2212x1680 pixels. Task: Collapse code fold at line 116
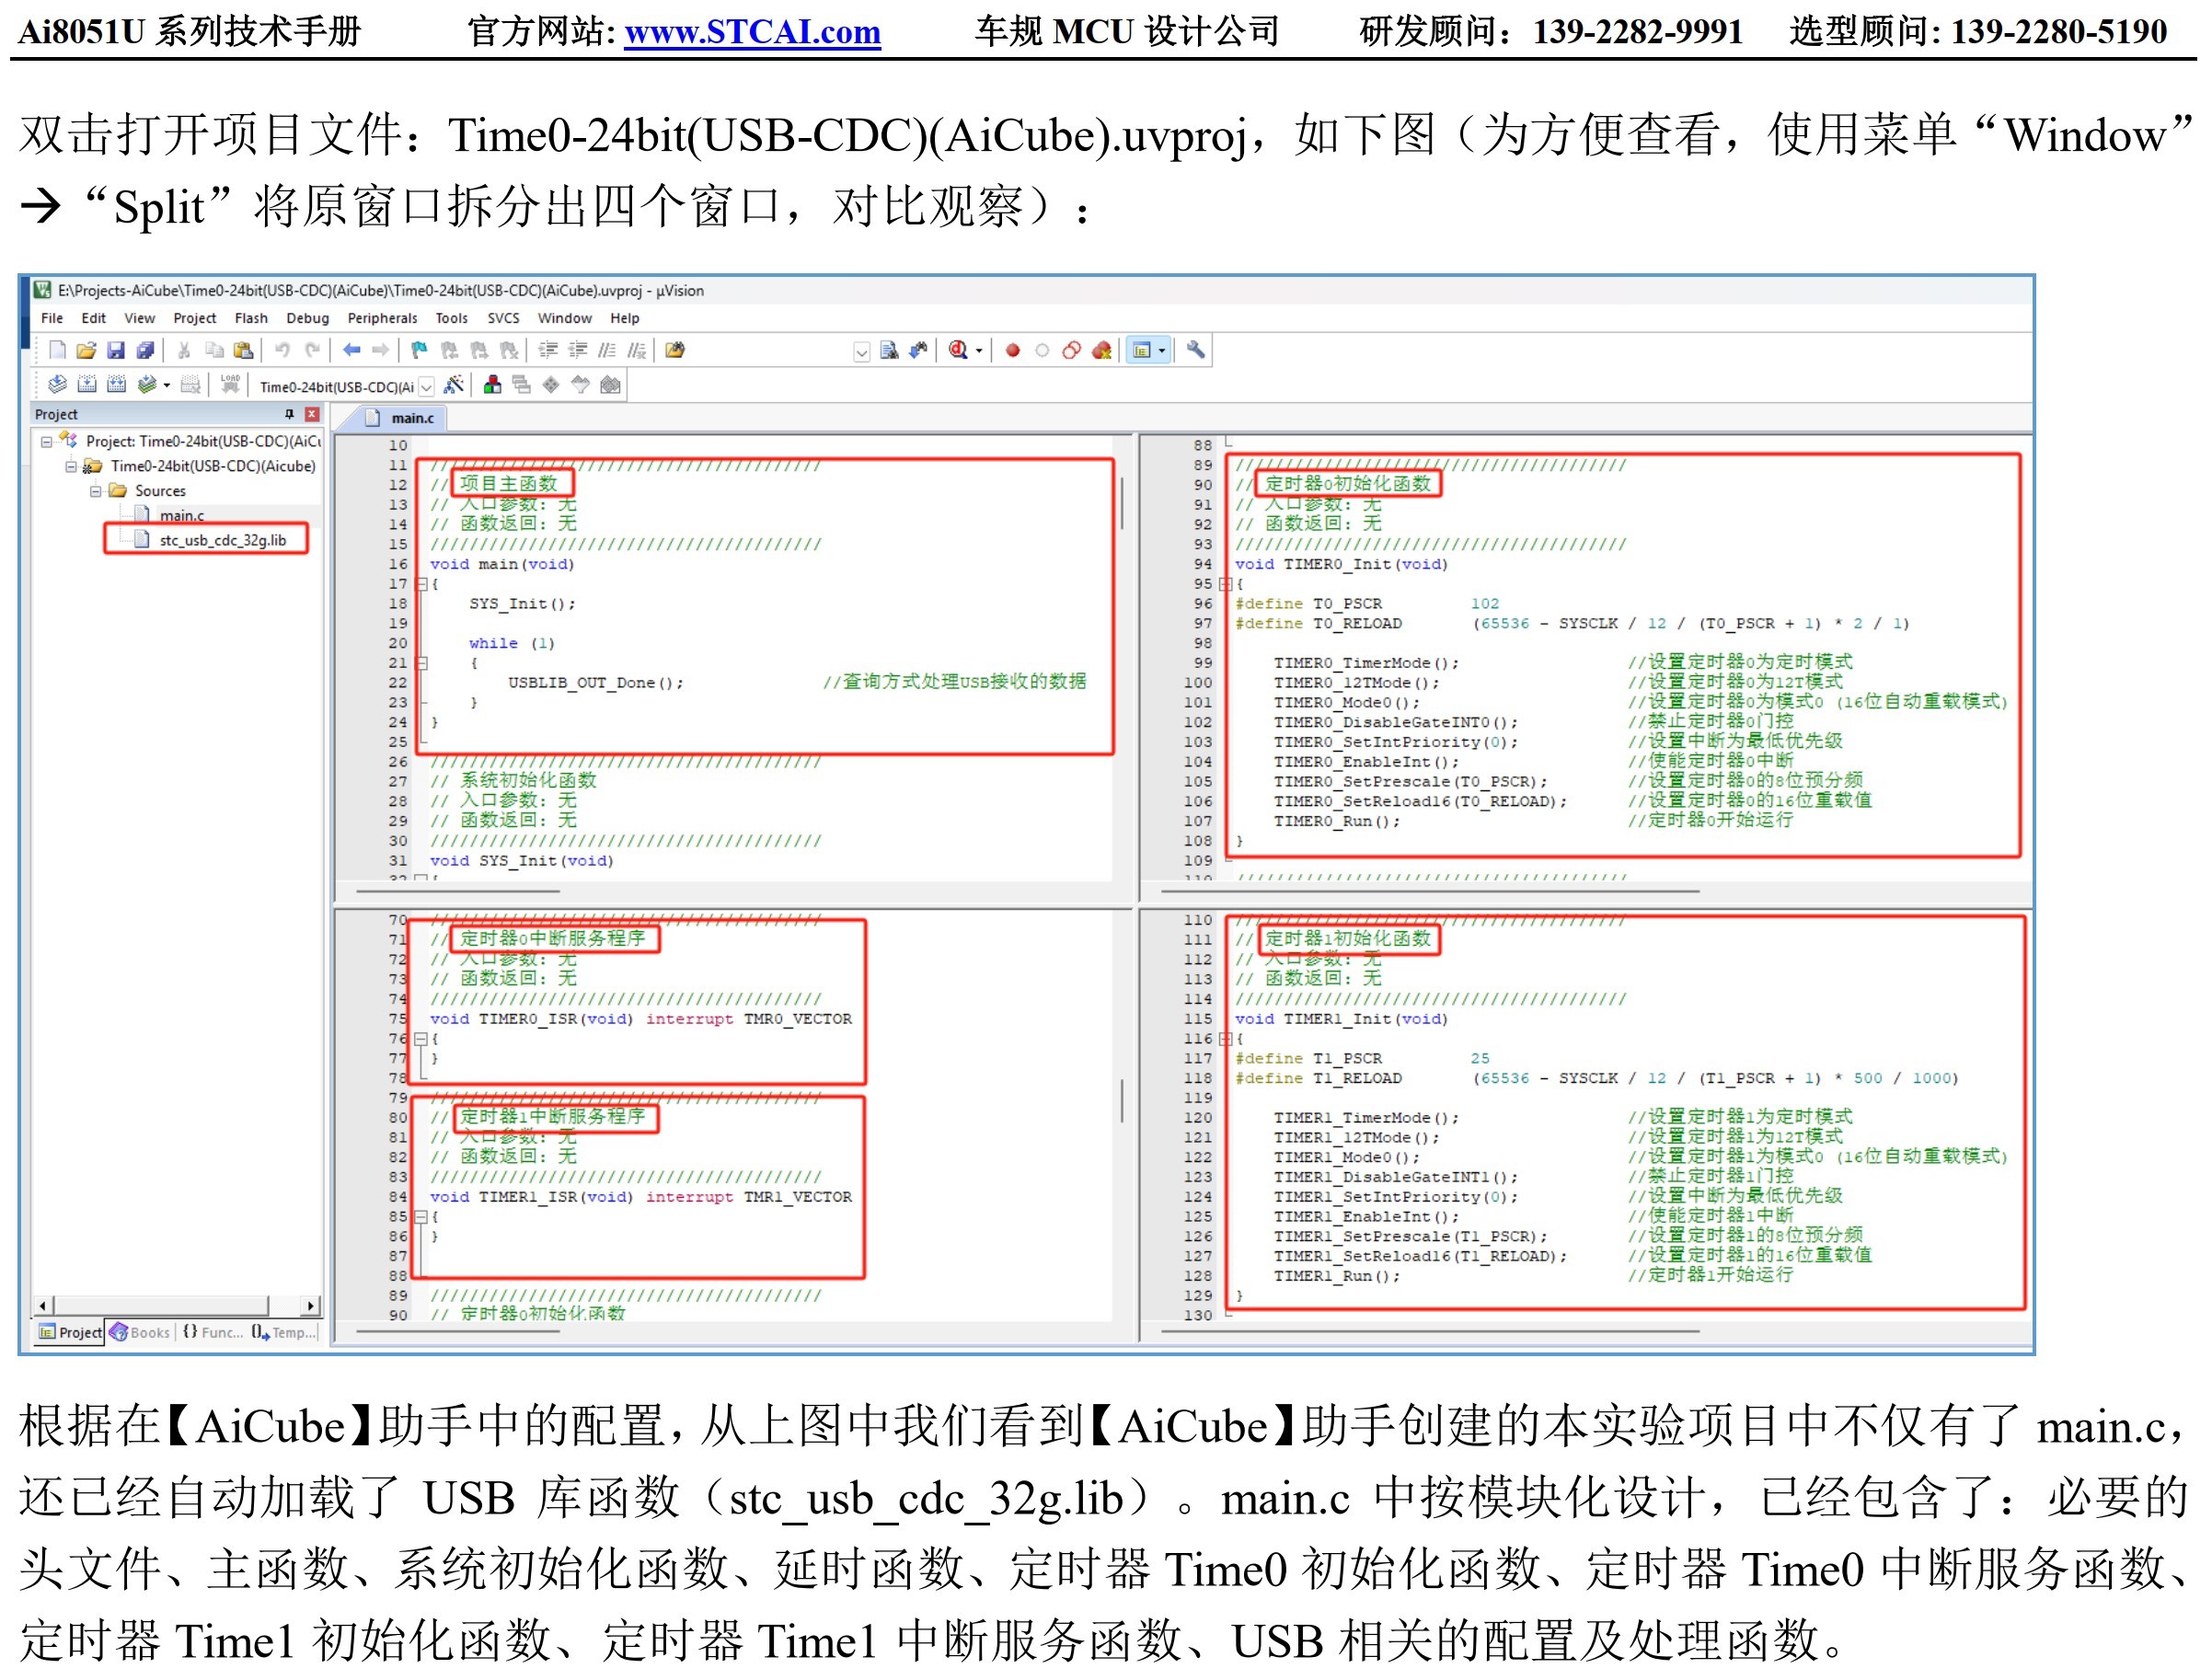point(1225,1039)
